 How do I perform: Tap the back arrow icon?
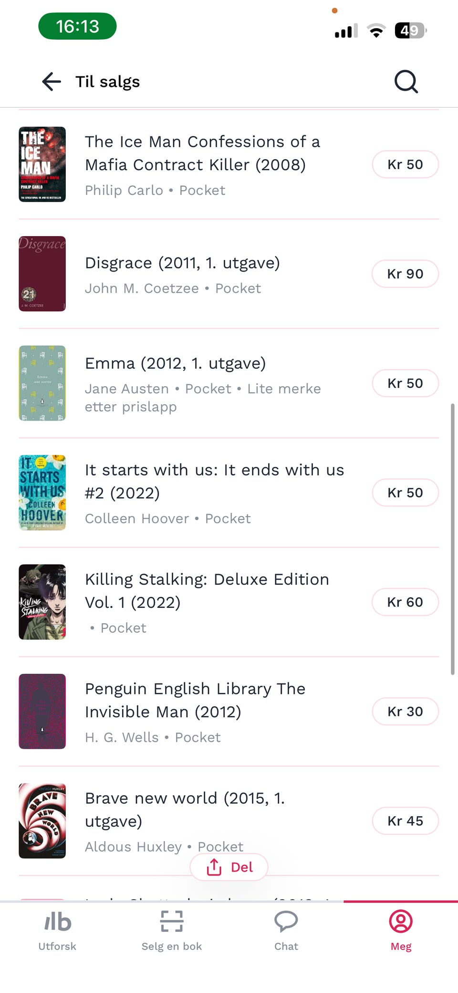click(52, 82)
